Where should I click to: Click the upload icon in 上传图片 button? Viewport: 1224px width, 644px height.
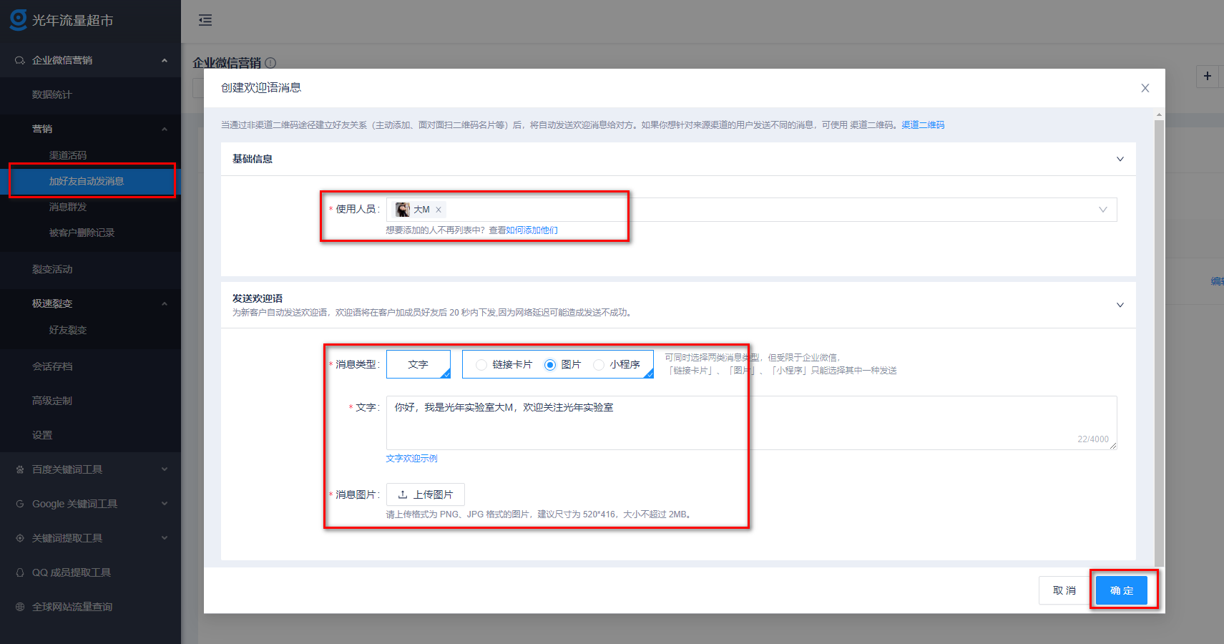(403, 494)
